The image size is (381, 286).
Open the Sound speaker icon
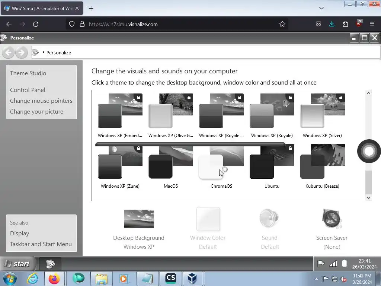click(269, 218)
